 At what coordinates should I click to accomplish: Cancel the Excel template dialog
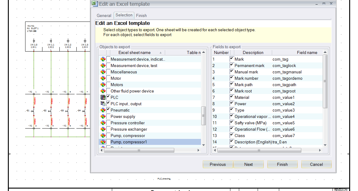click(x=316, y=164)
